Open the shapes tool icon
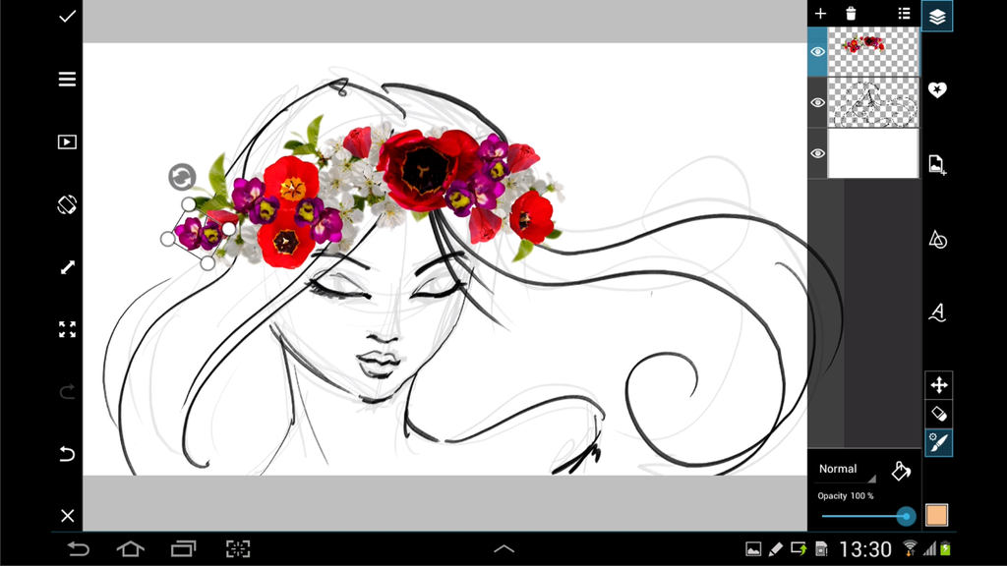This screenshot has width=1007, height=566. coord(937,240)
